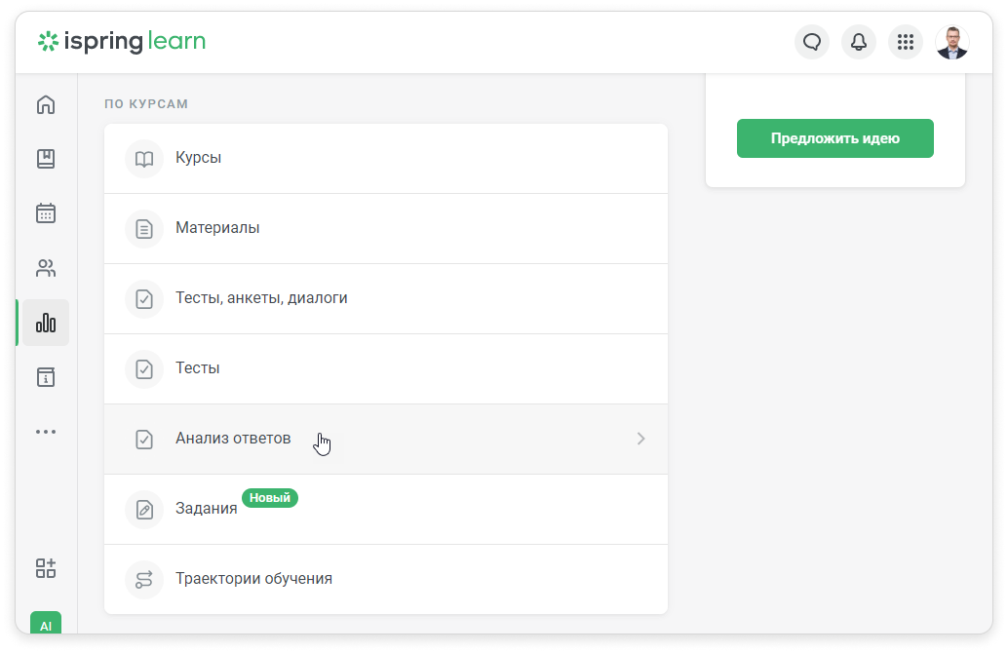This screenshot has width=1008, height=653.
Task: Open the Тесты, анкеты, диалоги report
Action: point(386,299)
